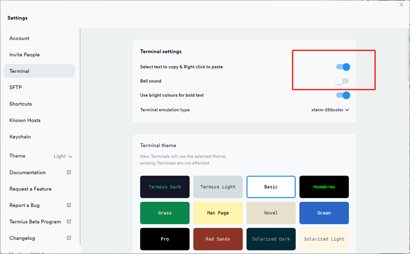Apply the Grass terminal theme
The image size is (410, 254).
coord(165,213)
